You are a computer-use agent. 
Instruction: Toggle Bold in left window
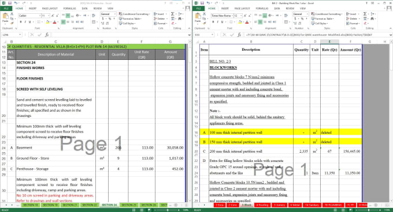(21, 22)
